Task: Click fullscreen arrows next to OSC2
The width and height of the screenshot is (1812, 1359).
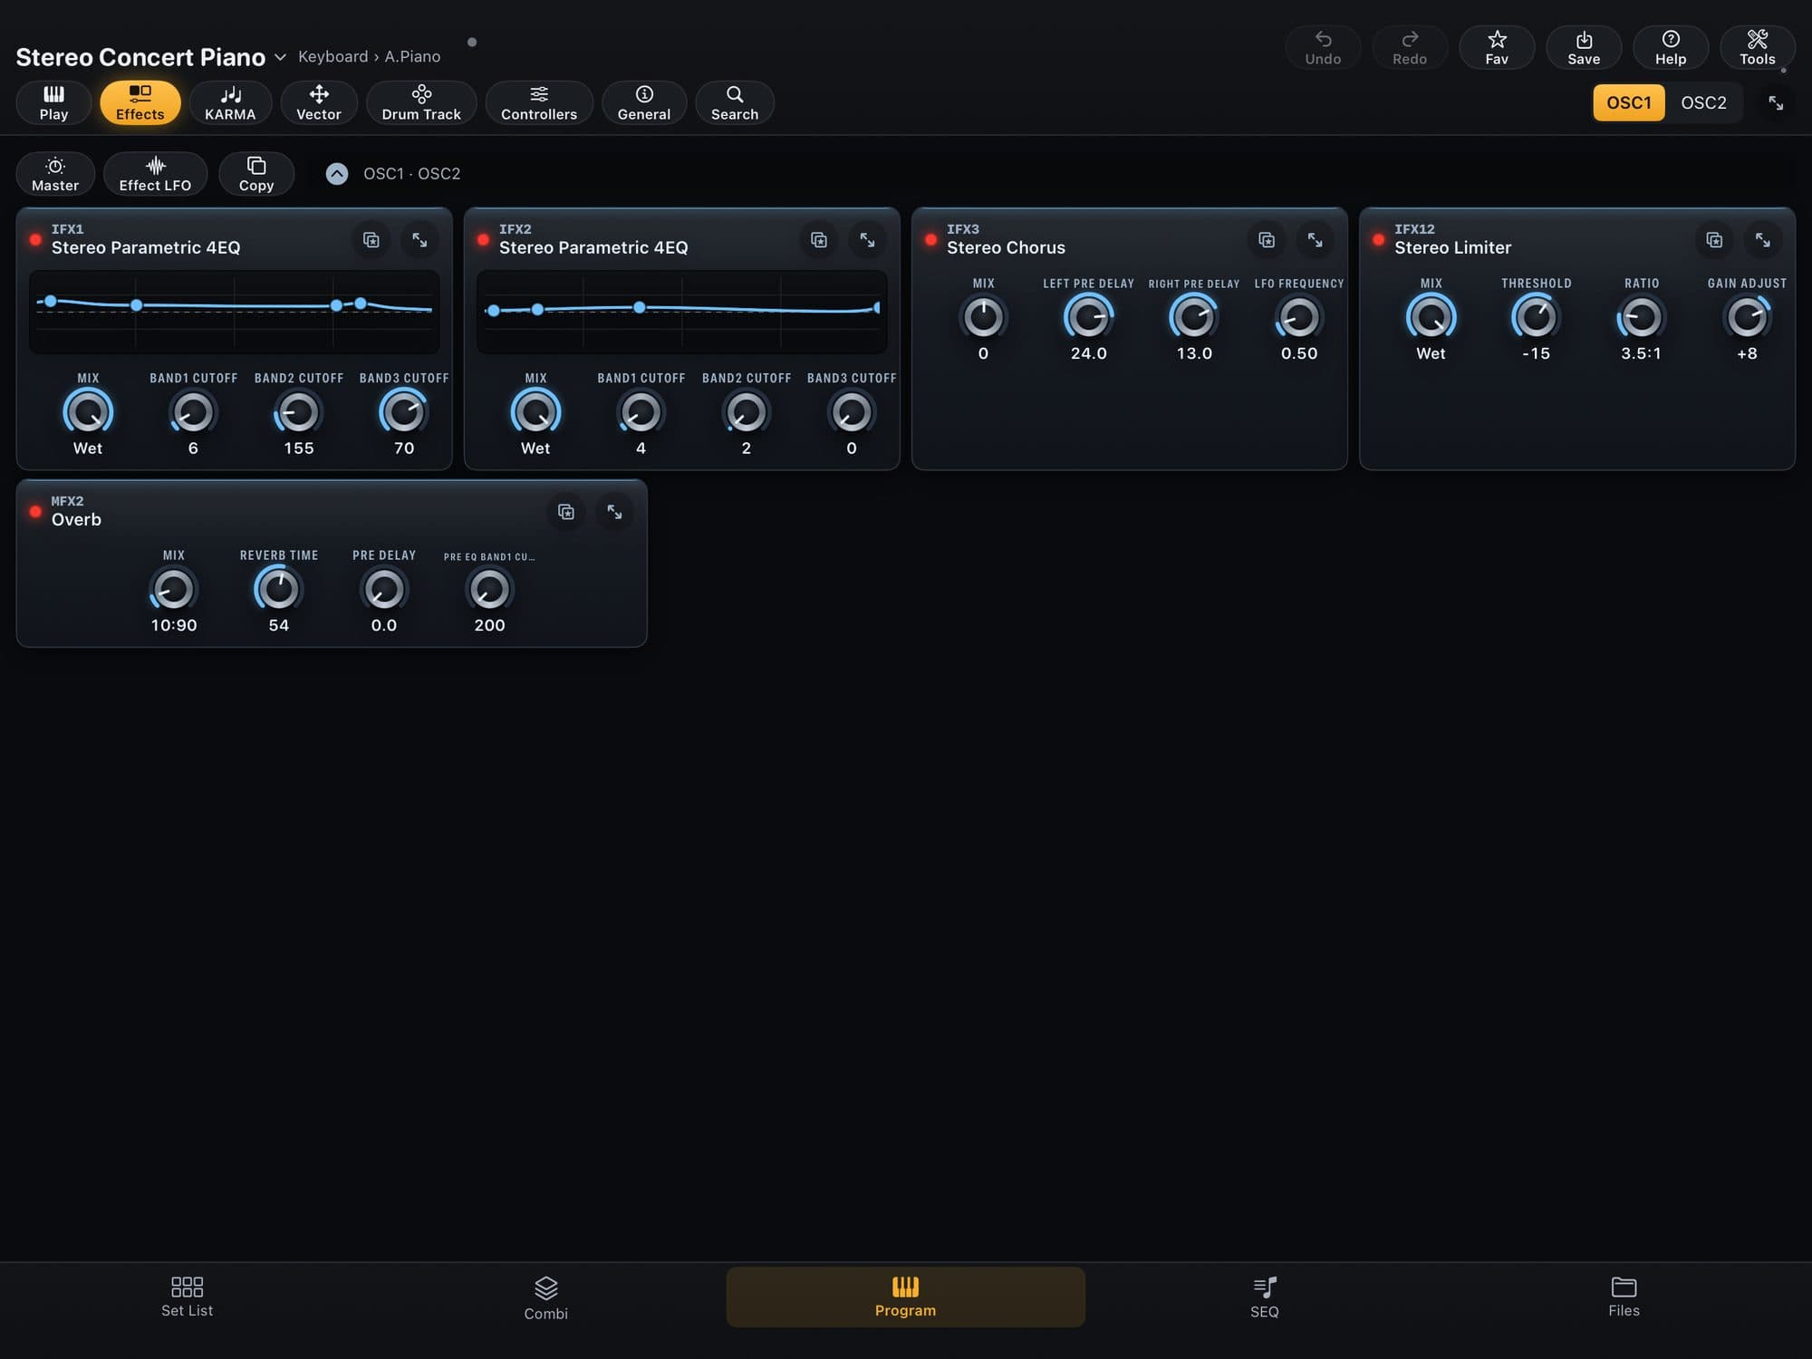Action: click(x=1775, y=102)
